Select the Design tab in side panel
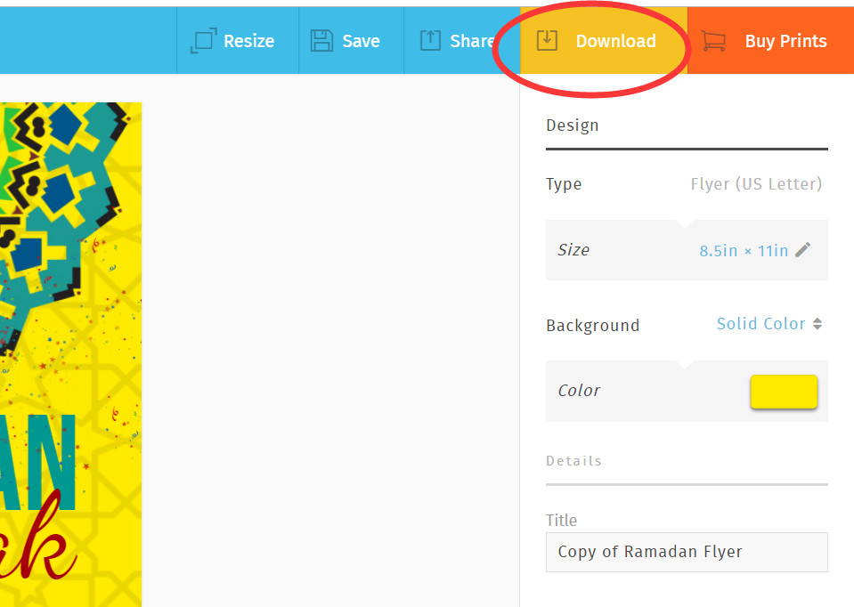 point(573,125)
